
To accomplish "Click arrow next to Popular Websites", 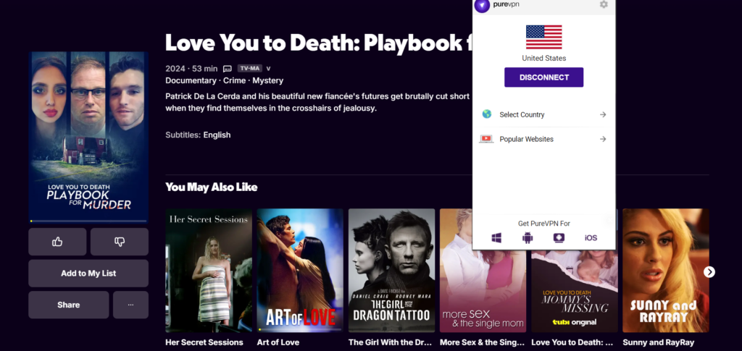I will pyautogui.click(x=602, y=139).
